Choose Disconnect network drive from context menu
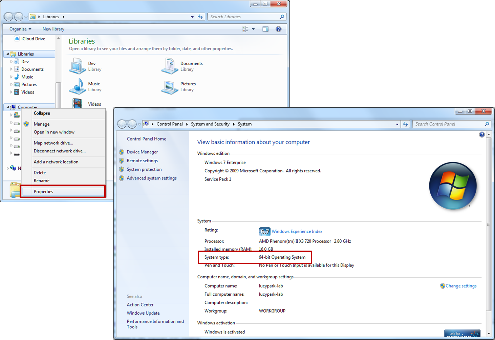This screenshot has height=340, width=495. coord(63,151)
